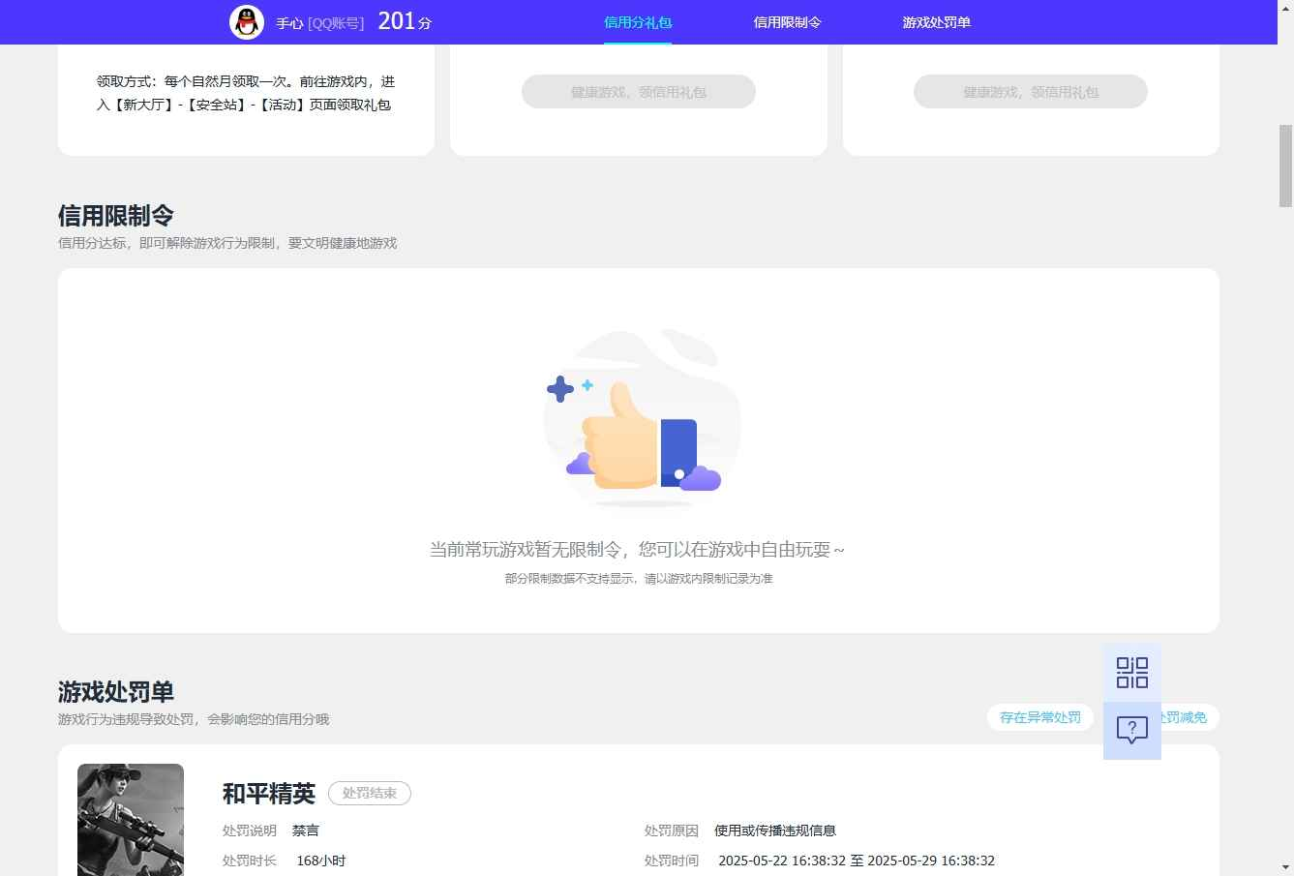Image resolution: width=1294 pixels, height=876 pixels.
Task: Click the right card's 健康游戏，领信用礼包 button
Action: pyautogui.click(x=1031, y=92)
